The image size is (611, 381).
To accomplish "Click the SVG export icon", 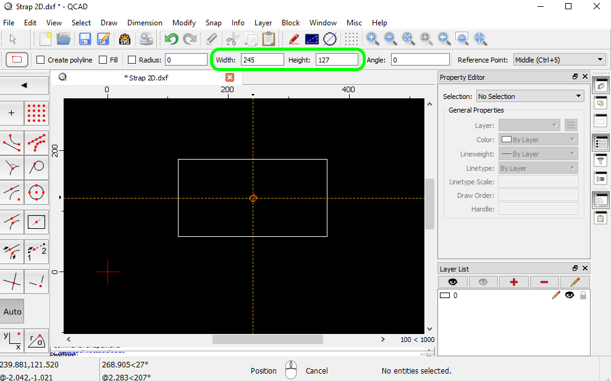I will pos(125,39).
